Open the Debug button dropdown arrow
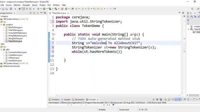The height and width of the screenshot is (112, 200). point(41,9)
